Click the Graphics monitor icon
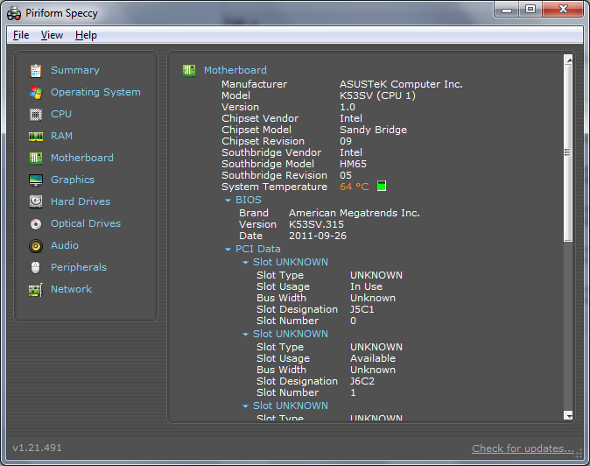590x466 pixels. click(x=36, y=180)
